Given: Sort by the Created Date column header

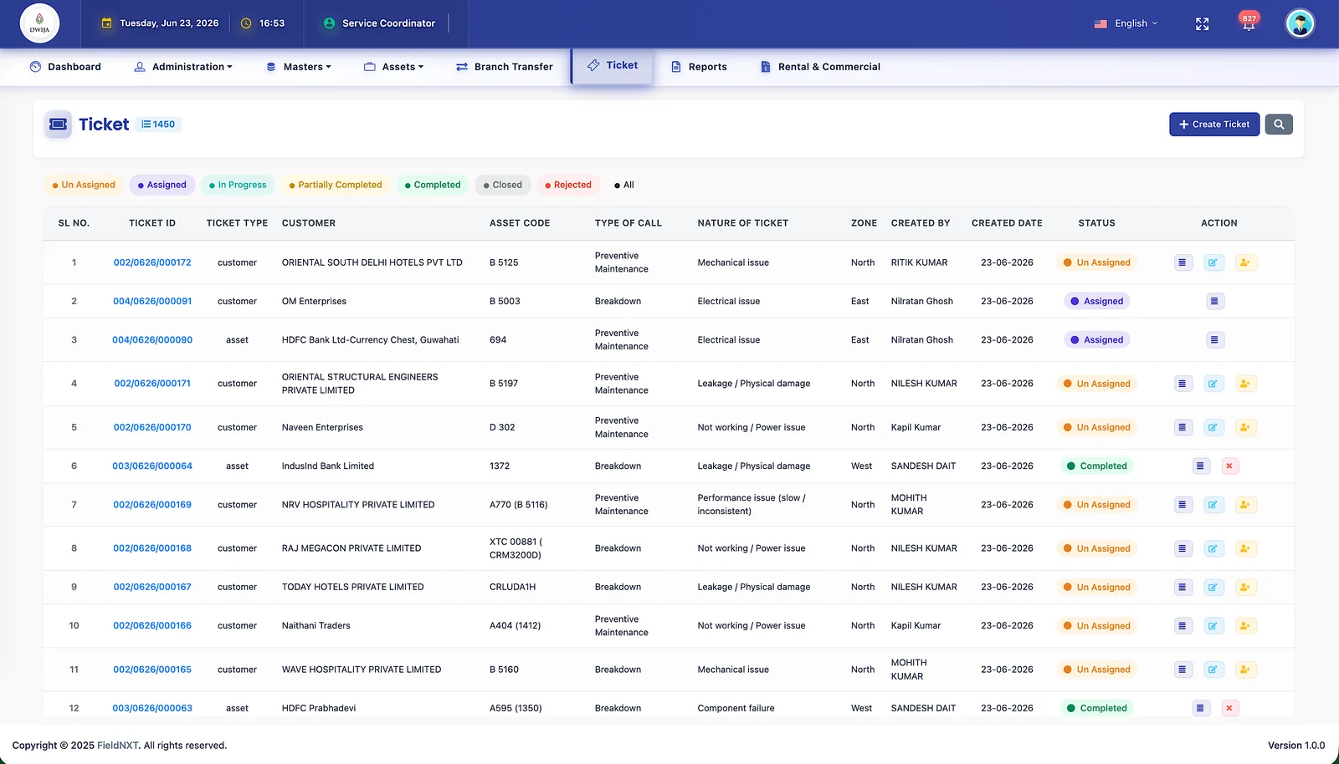Looking at the screenshot, I should (x=1007, y=223).
